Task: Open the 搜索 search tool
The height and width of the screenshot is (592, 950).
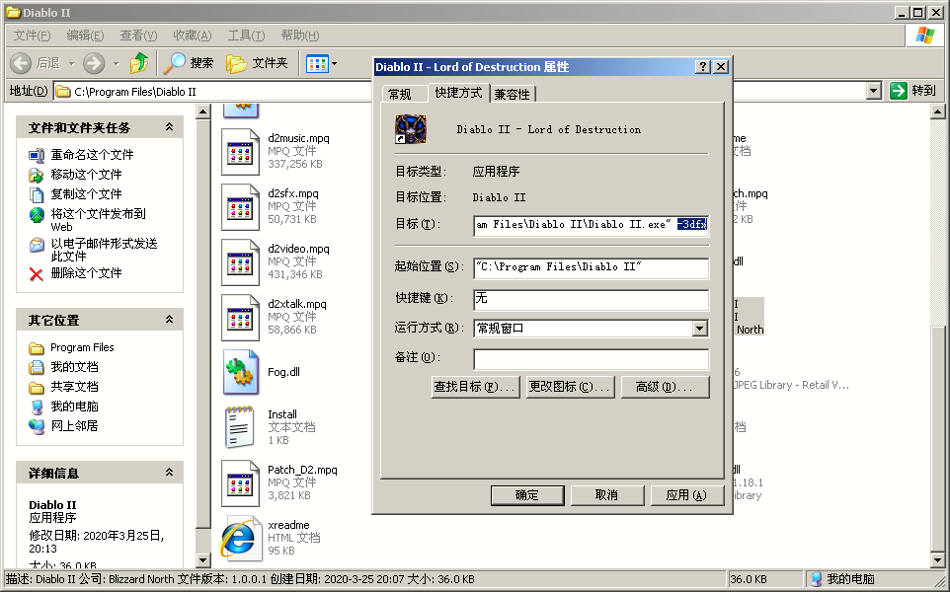Action: (x=189, y=63)
